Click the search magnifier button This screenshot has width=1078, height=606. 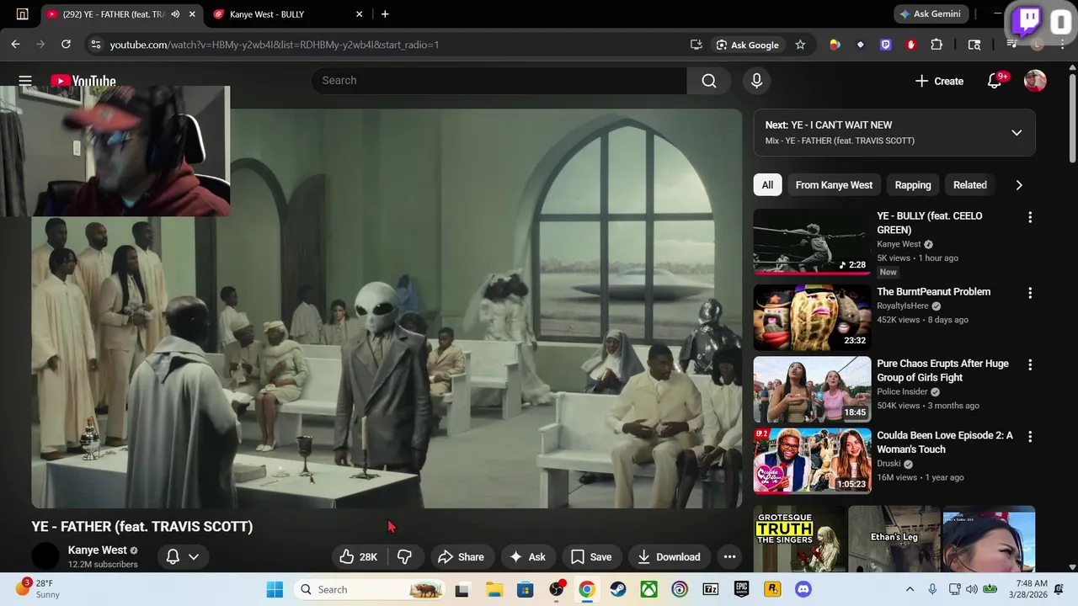(x=709, y=81)
